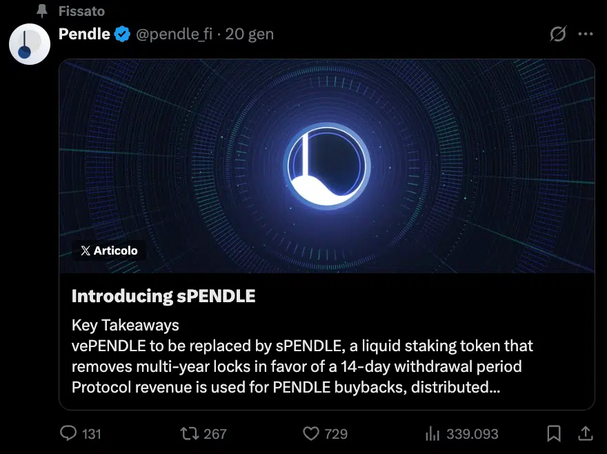
Task: Bookmark the sPENDLE post
Action: click(554, 433)
